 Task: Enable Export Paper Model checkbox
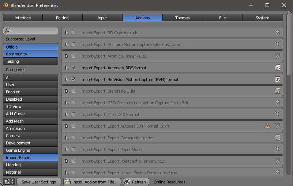[x=74, y=149]
